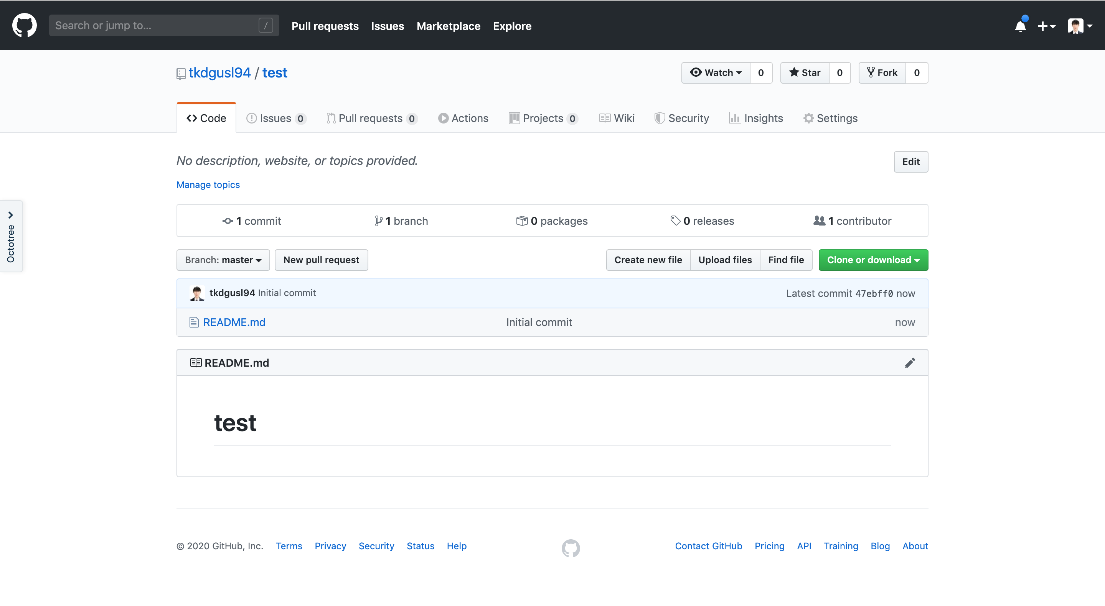Click the commit author avatar thumbnail
The width and height of the screenshot is (1105, 606).
coord(197,293)
